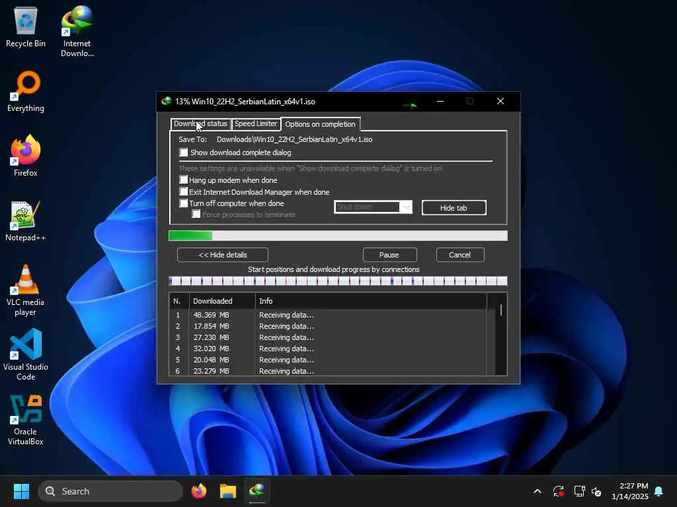Click the Downloaded column header
The height and width of the screenshot is (507, 677).
point(222,301)
